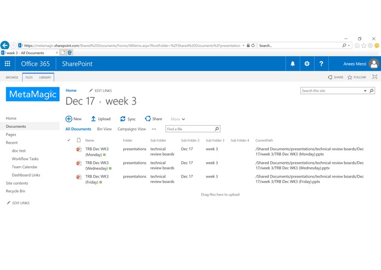
Task: Open the settings gear in SharePoint header
Action: (x=307, y=64)
